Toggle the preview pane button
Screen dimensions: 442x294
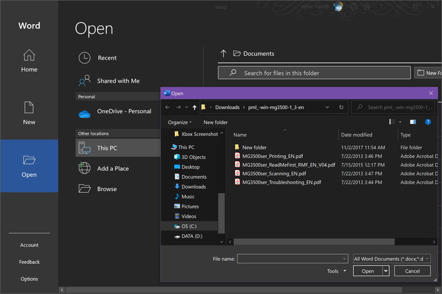pyautogui.click(x=413, y=122)
